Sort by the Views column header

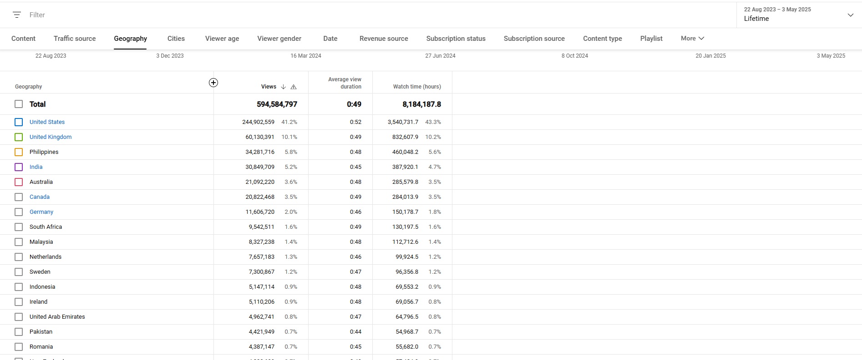tap(269, 87)
